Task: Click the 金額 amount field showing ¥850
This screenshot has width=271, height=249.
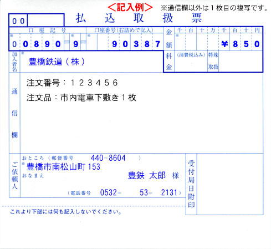Action: coord(218,42)
